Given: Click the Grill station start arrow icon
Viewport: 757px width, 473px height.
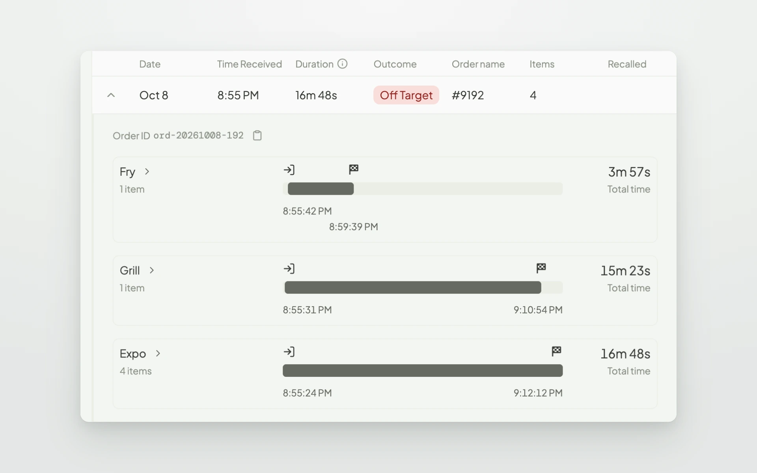Looking at the screenshot, I should coord(289,269).
